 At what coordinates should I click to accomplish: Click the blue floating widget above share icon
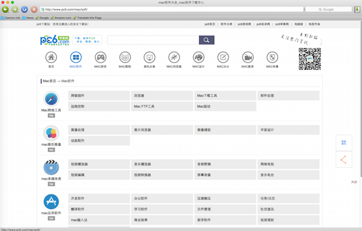click(343, 143)
